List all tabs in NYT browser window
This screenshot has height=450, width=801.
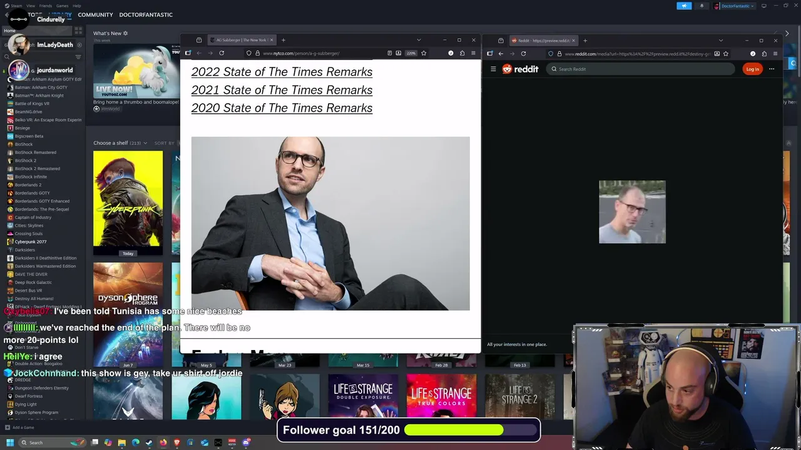tap(419, 40)
